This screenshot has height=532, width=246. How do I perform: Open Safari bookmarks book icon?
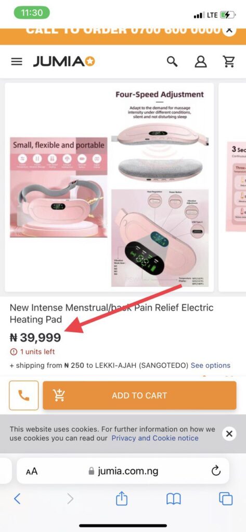(173, 499)
